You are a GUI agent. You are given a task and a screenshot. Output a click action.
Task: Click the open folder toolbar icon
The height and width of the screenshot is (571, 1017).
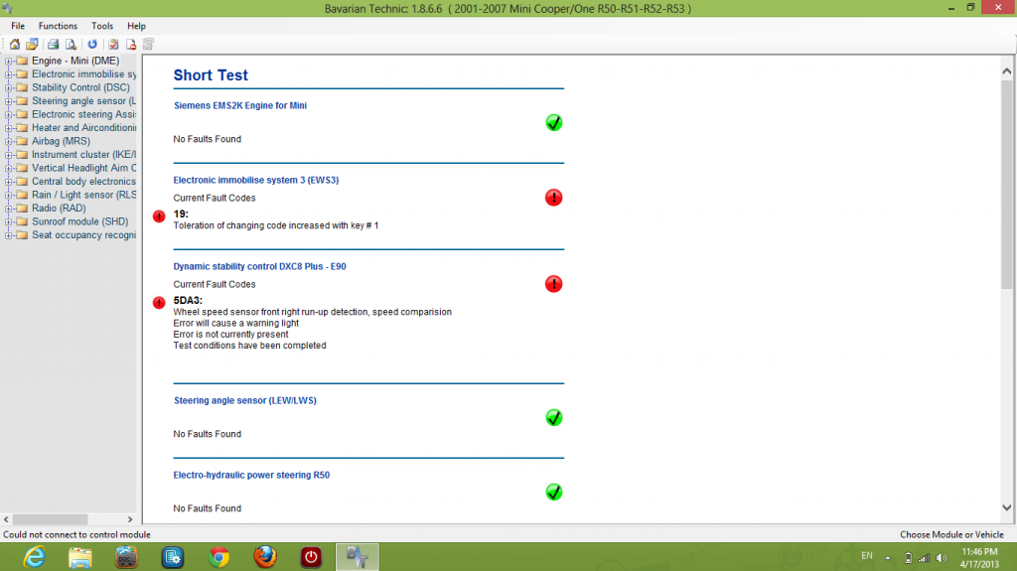pos(32,44)
